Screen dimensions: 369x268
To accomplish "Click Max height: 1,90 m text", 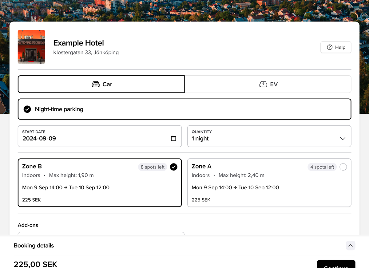I will [71, 175].
